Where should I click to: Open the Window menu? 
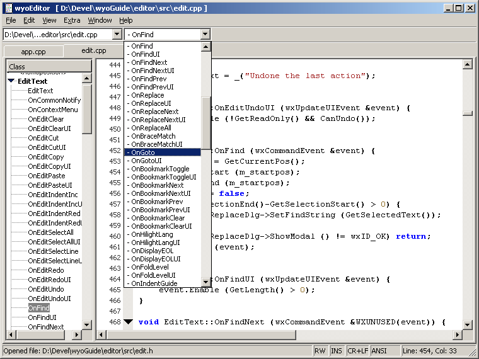click(100, 20)
